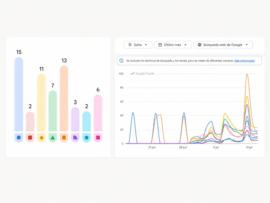The height and width of the screenshot is (203, 270).
Task: Click the pink flower legend icon
Action: point(98,137)
